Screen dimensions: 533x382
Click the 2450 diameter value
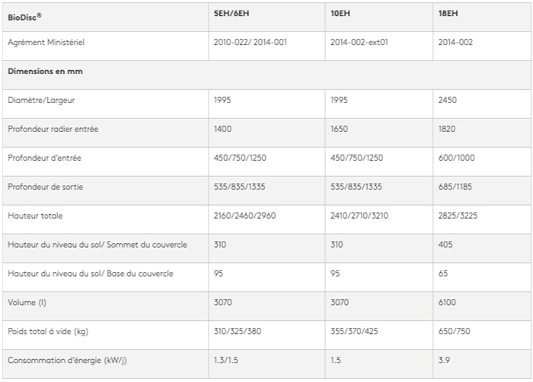coord(449,101)
